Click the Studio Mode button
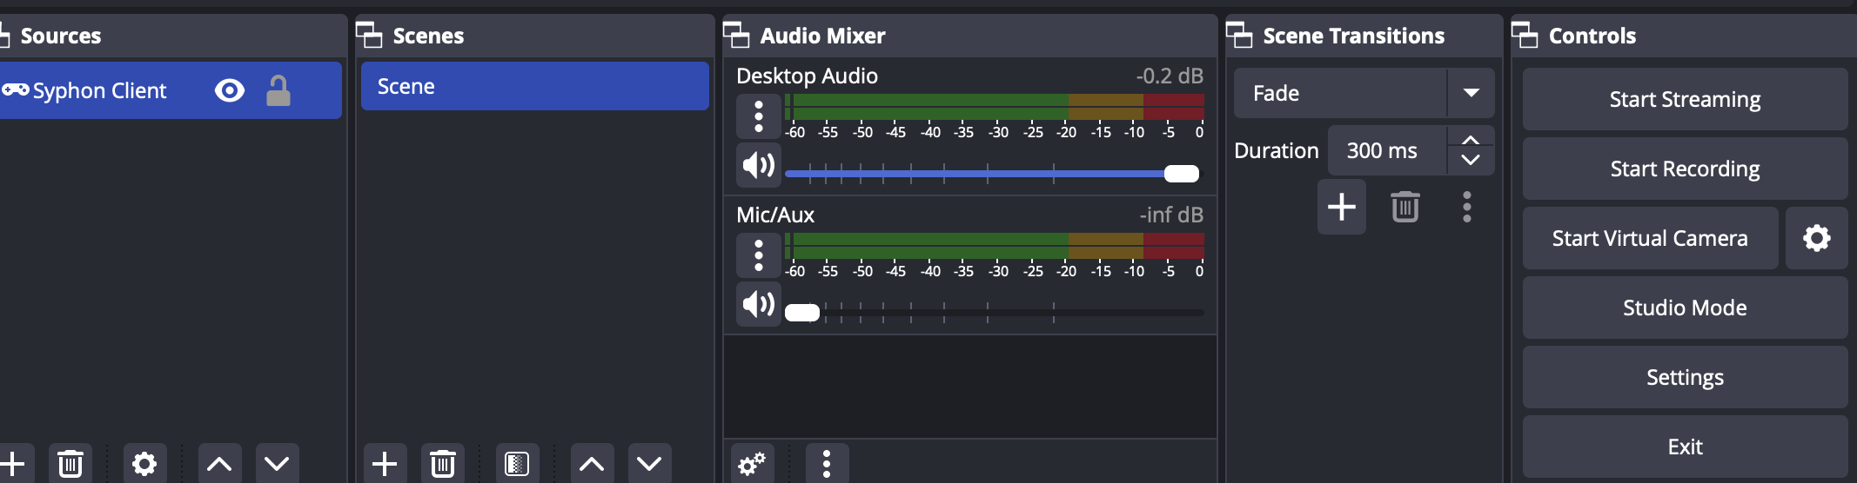This screenshot has height=483, width=1857. tap(1685, 308)
